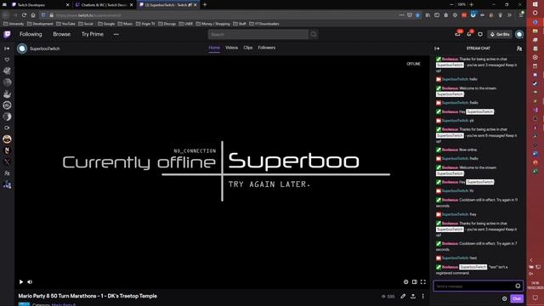Switch to the Followers tab
This screenshot has width=544, height=306.
266,48
